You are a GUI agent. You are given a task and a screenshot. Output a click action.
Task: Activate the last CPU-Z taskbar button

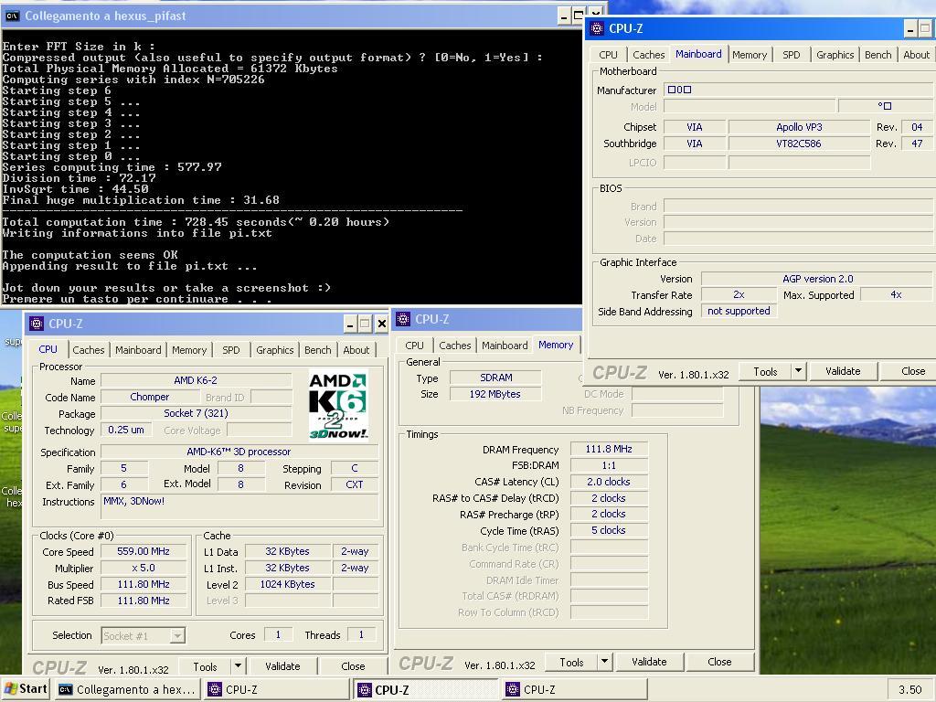tap(574, 689)
